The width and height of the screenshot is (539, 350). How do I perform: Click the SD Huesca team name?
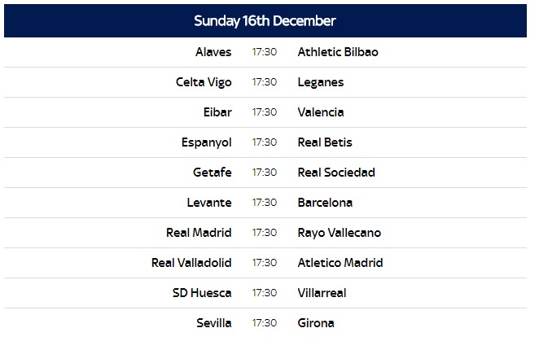(202, 293)
